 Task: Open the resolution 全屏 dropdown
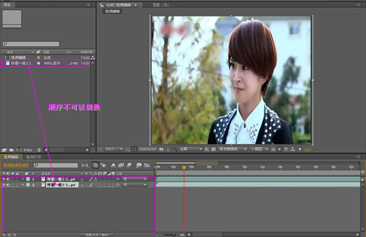(x=191, y=149)
